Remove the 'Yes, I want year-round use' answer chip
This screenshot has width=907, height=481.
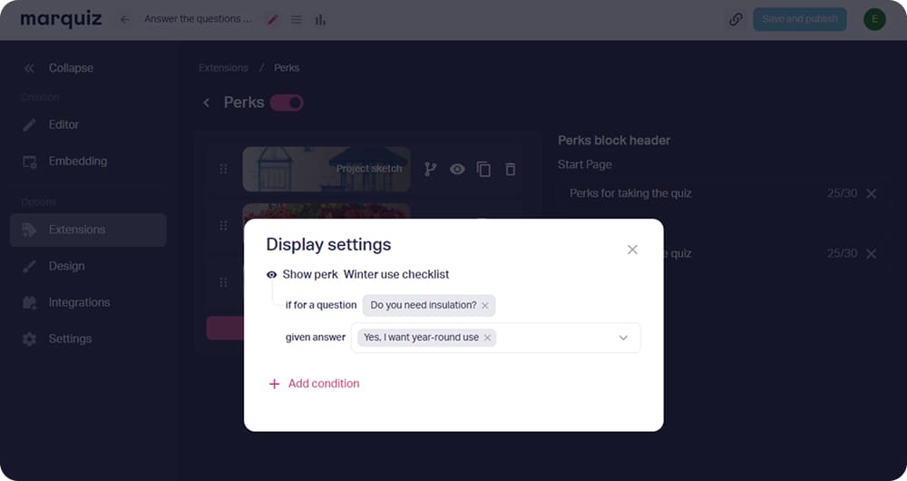[487, 338]
